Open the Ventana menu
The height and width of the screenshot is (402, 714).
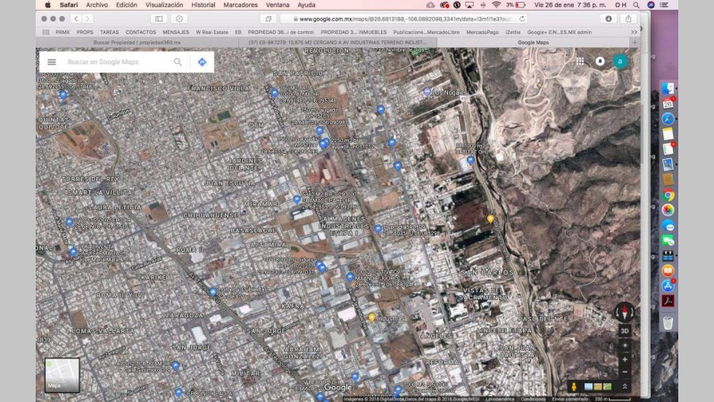tap(278, 5)
